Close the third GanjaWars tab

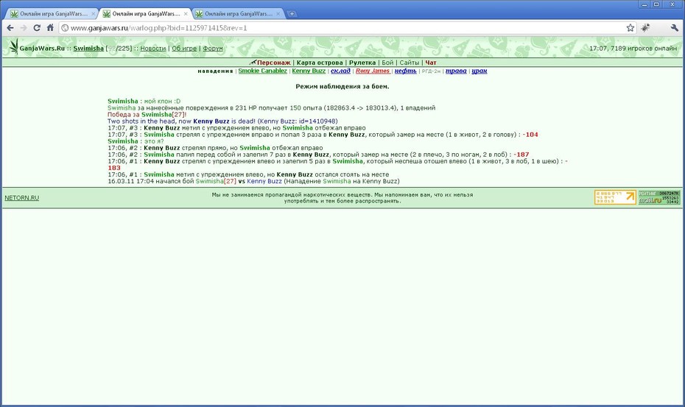tap(278, 14)
